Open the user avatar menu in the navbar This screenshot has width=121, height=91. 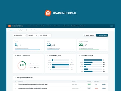(111, 26)
